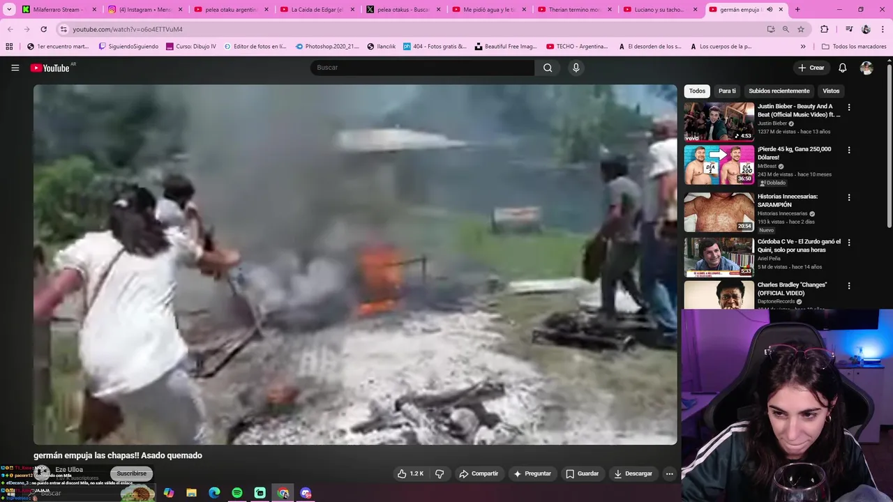Click the page vertical scrollbar
Screen dimensions: 893x502
point(889,145)
